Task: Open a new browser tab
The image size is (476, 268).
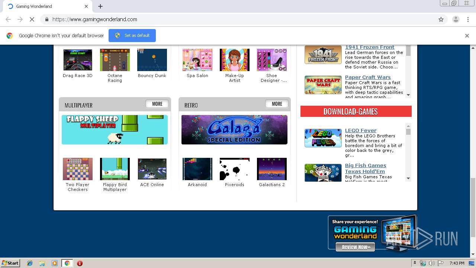Action: [100, 6]
